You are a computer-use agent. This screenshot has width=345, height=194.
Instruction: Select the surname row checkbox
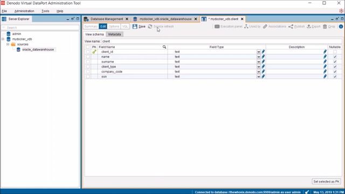point(88,61)
